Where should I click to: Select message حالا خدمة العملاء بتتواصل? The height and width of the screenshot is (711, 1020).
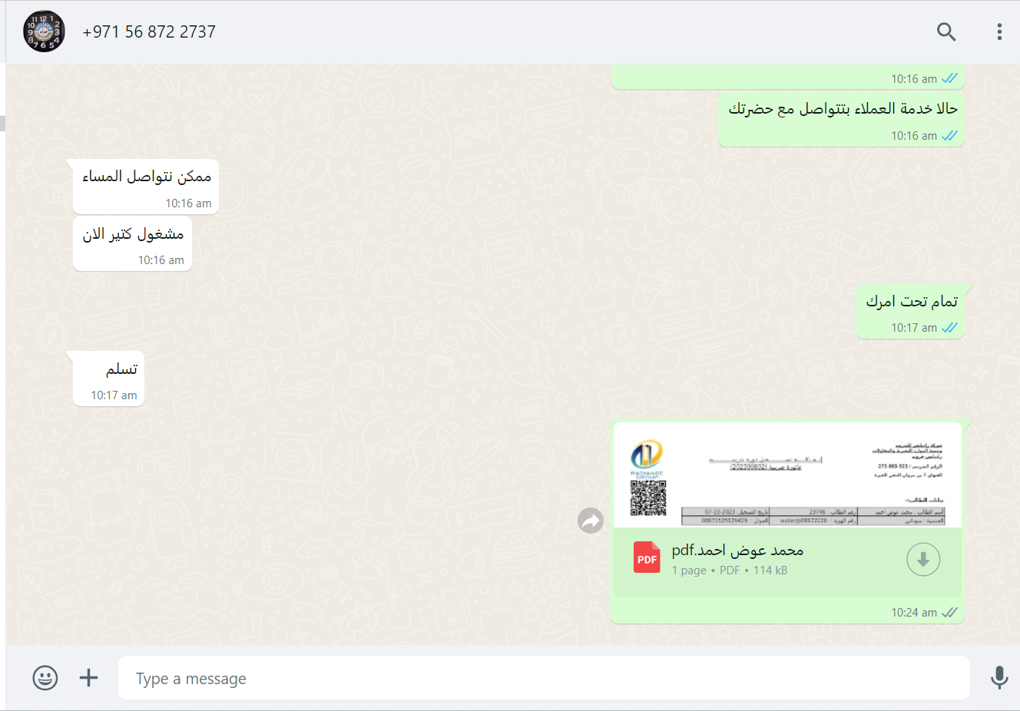[x=841, y=119]
